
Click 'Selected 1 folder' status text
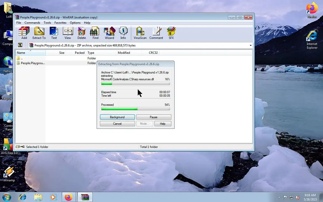point(37,147)
